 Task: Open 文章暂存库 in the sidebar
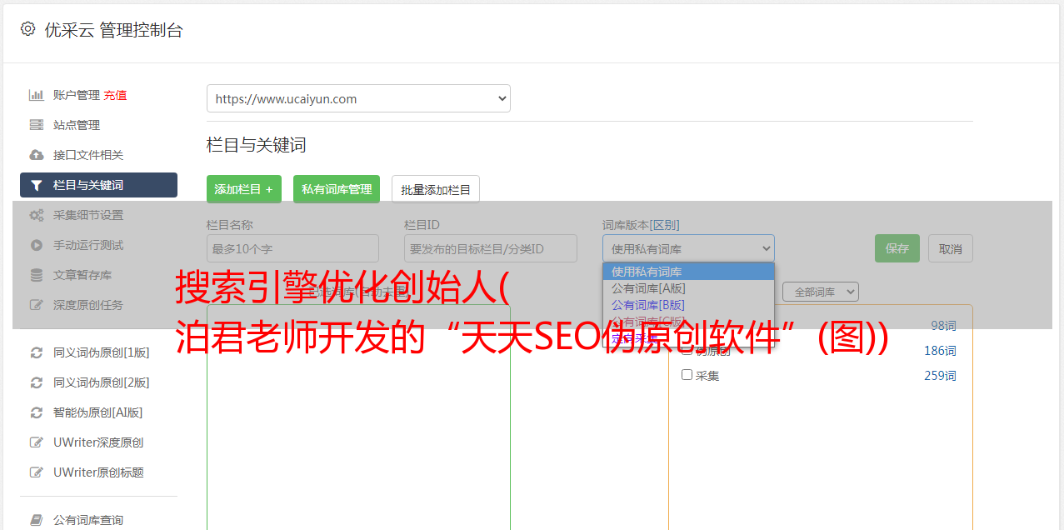[x=82, y=275]
